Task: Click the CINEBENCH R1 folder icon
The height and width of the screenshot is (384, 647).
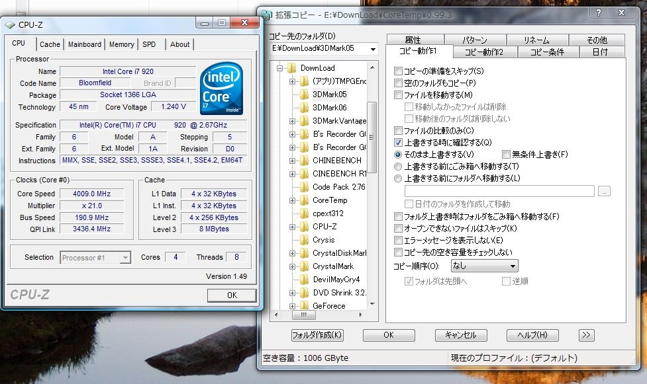Action: pos(304,174)
